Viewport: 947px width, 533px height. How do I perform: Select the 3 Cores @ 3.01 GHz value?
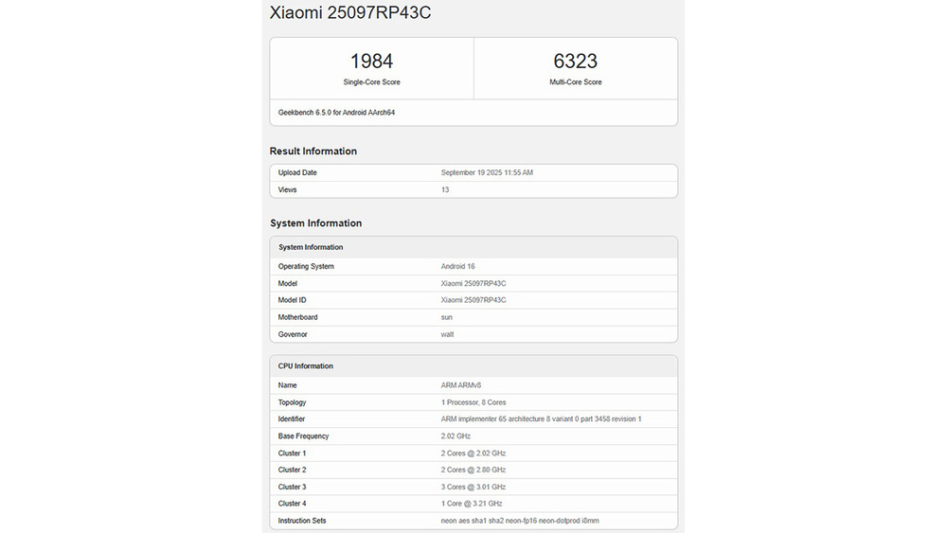473,487
